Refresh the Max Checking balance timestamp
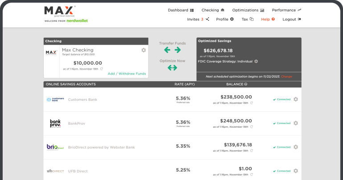The height and width of the screenshot is (180, 343). tap(102, 69)
